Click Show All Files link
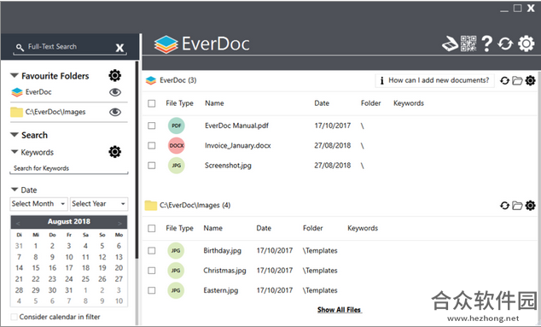The image size is (541, 327). tap(340, 310)
